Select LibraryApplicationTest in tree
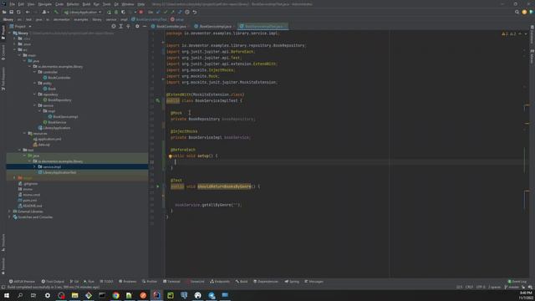 click(58, 173)
